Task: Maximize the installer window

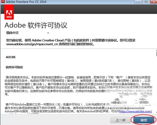Action: pos(146,2)
